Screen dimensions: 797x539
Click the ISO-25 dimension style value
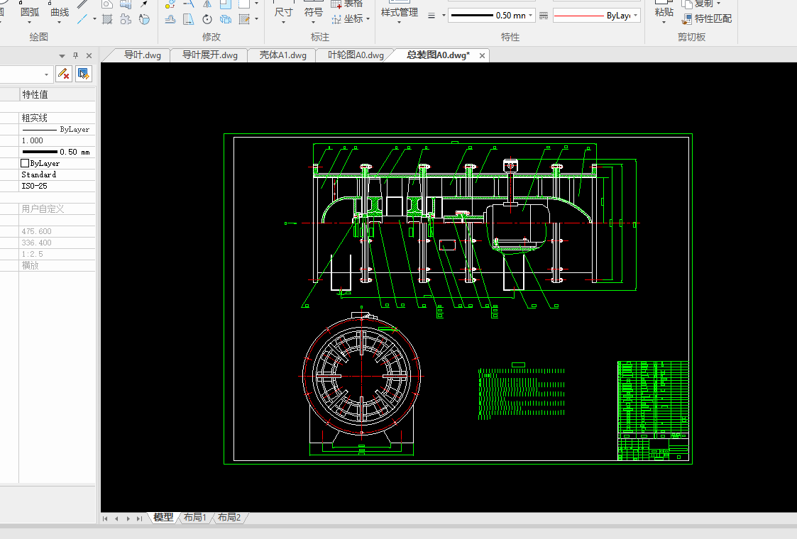coord(33,186)
